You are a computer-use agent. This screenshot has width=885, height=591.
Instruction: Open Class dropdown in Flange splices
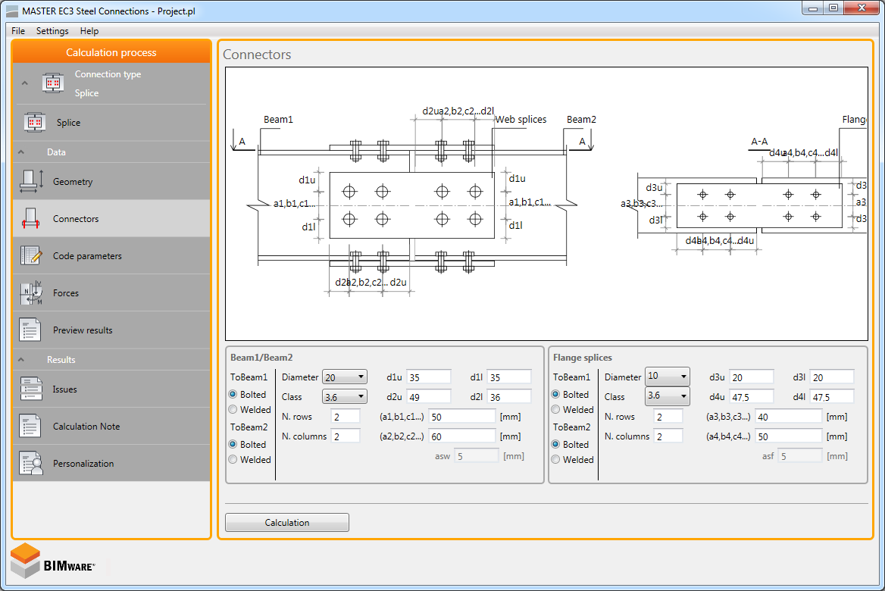[667, 396]
